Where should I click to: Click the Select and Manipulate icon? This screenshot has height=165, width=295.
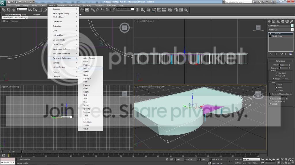82,10
